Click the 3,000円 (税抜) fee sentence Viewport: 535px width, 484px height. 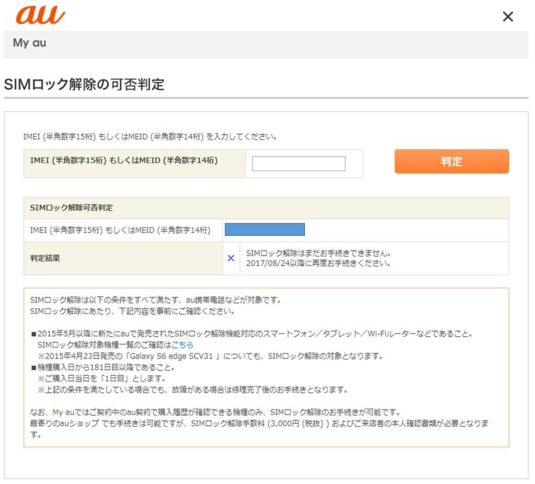[259, 429]
